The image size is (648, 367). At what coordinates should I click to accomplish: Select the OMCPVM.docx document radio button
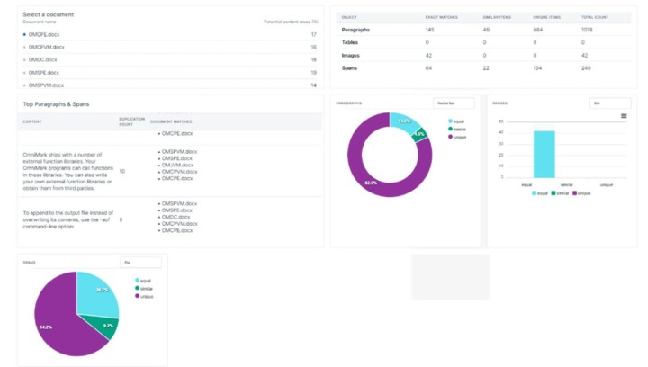pos(24,47)
